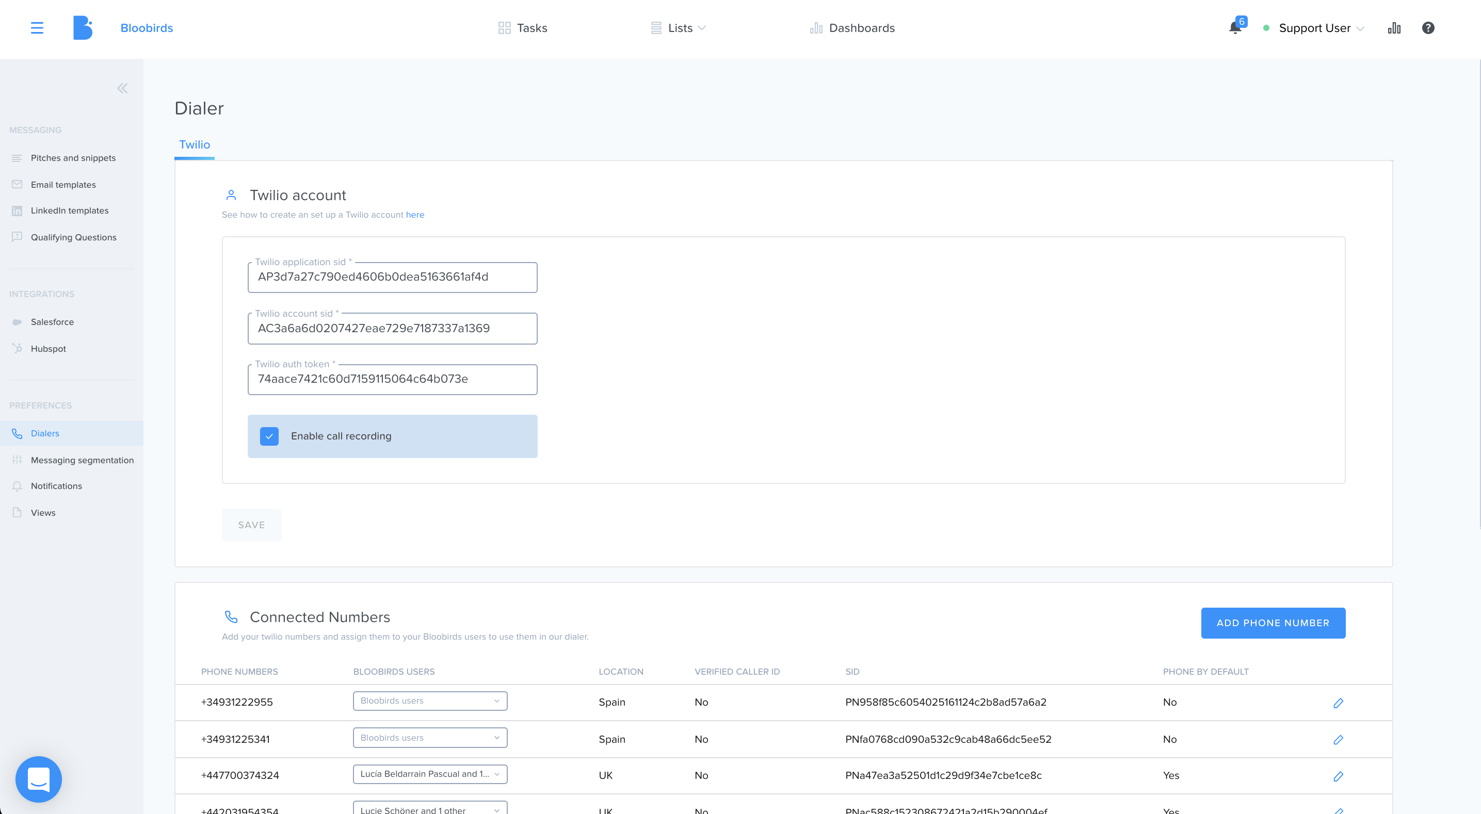Click the Connected Numbers phone icon
The width and height of the screenshot is (1481, 814).
(x=231, y=617)
